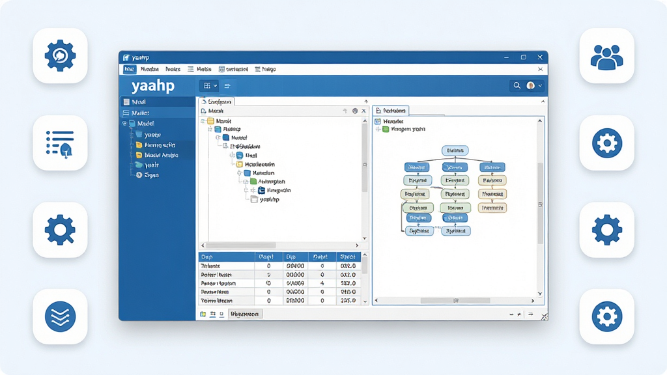Viewport: 667px width, 375px height.
Task: Open the user avatar in the toolbar
Action: pyautogui.click(x=530, y=85)
